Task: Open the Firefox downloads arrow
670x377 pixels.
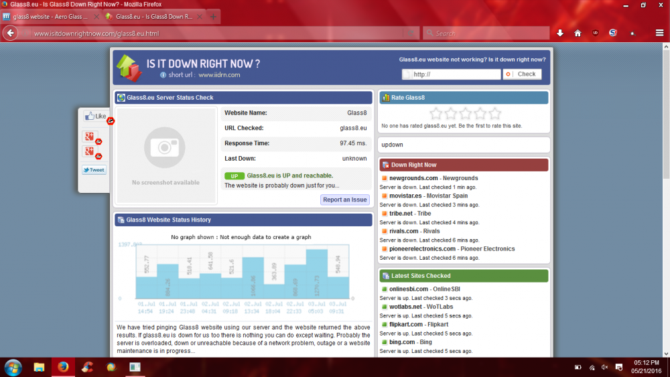Action: click(559, 33)
